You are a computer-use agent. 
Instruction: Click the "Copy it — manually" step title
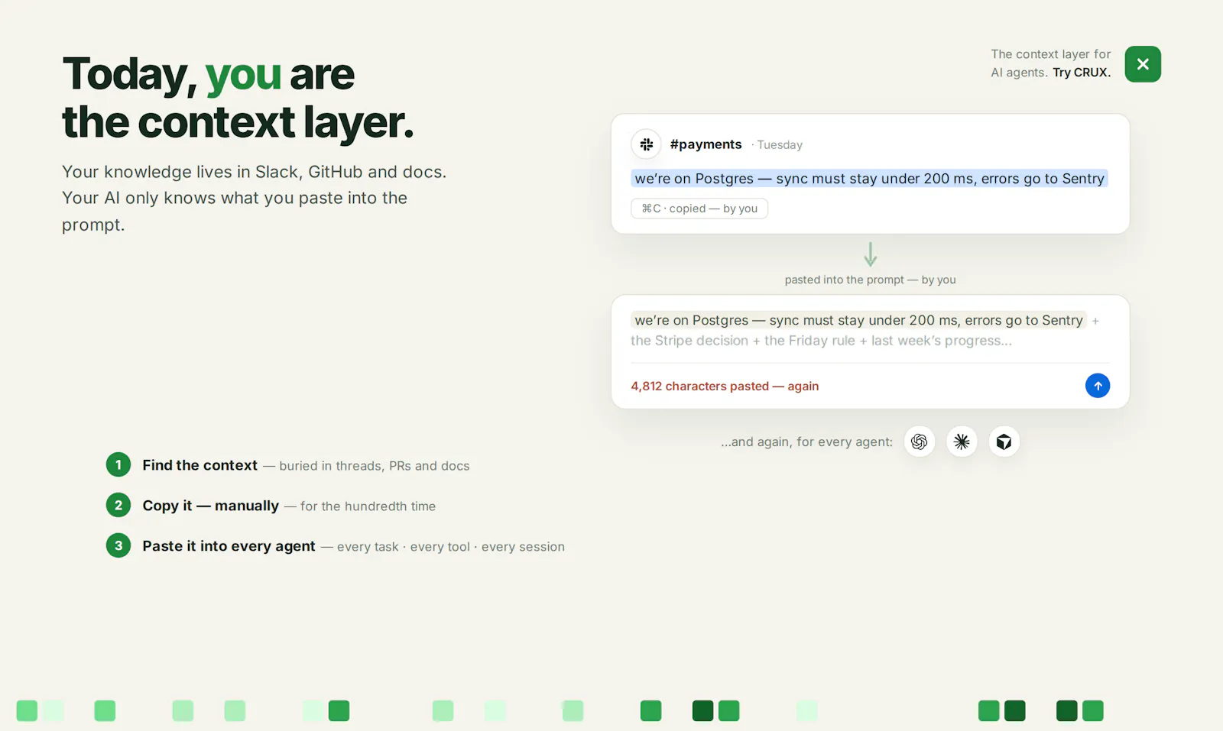tap(210, 506)
